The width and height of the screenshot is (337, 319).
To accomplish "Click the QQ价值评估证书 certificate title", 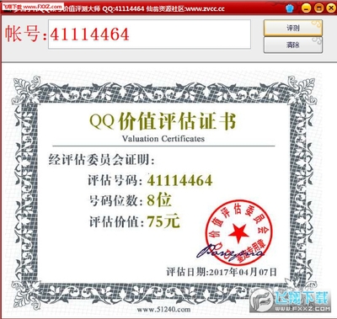I will 163,121.
